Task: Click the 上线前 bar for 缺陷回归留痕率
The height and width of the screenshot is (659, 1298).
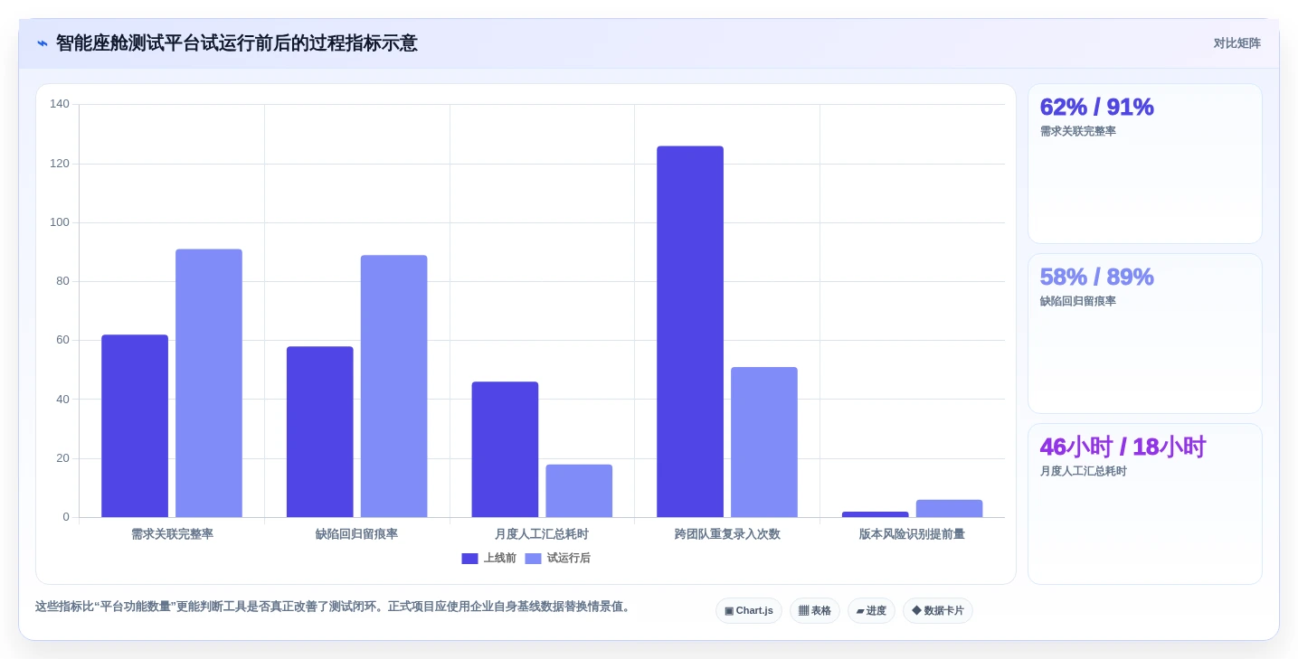Action: 320,432
